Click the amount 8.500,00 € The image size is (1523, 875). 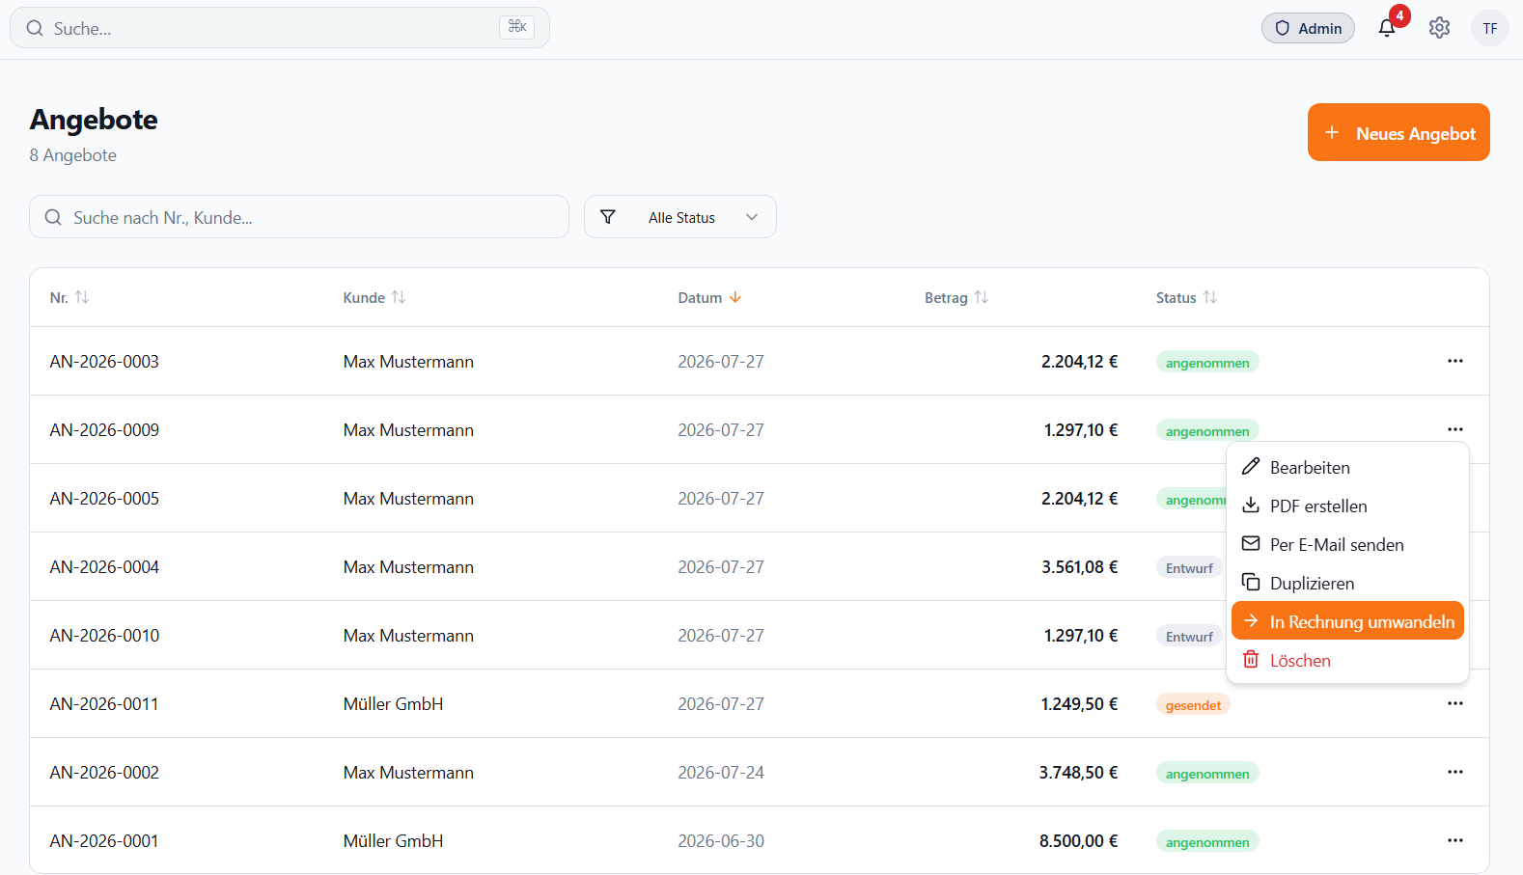1078,841
